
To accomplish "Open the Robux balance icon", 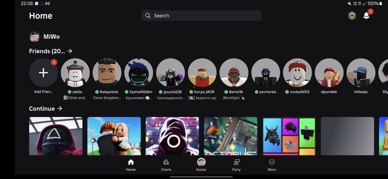I will [x=352, y=16].
